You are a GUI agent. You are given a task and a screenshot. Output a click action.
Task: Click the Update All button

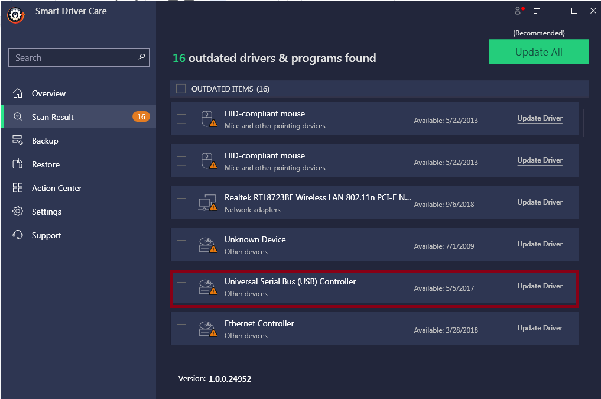[538, 51]
